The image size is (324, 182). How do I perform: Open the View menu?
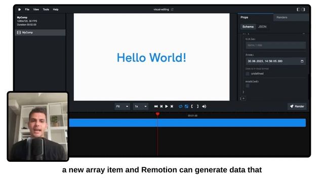(x=36, y=10)
